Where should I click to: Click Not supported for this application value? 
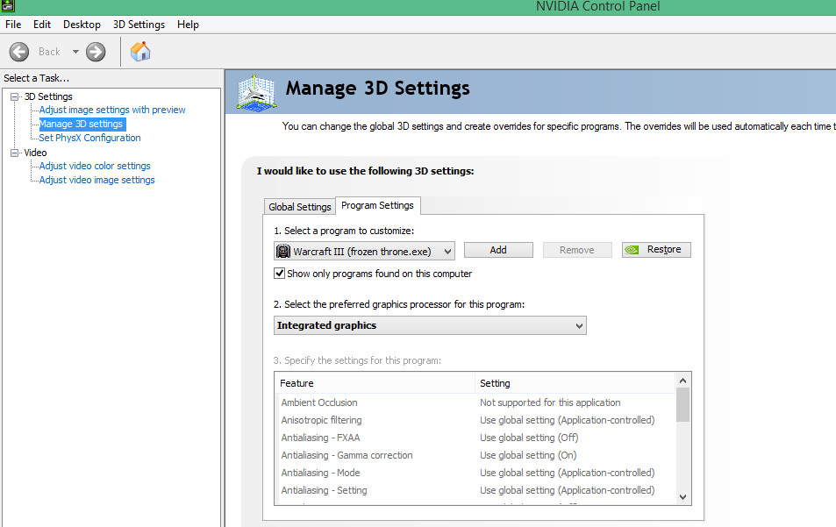[550, 402]
